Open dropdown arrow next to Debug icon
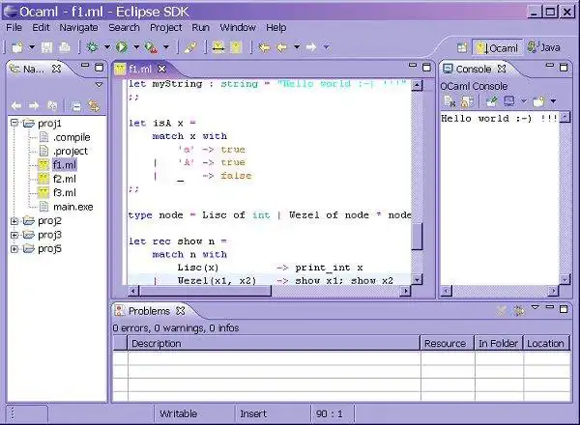Viewport: 580px width, 425px height. 107,47
